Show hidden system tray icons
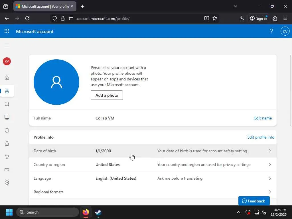The height and width of the screenshot is (219, 292). pos(239,212)
